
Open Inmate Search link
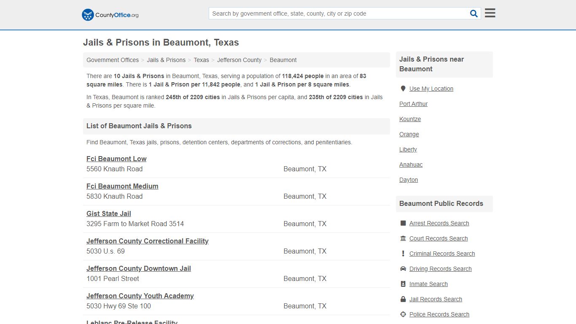click(428, 284)
